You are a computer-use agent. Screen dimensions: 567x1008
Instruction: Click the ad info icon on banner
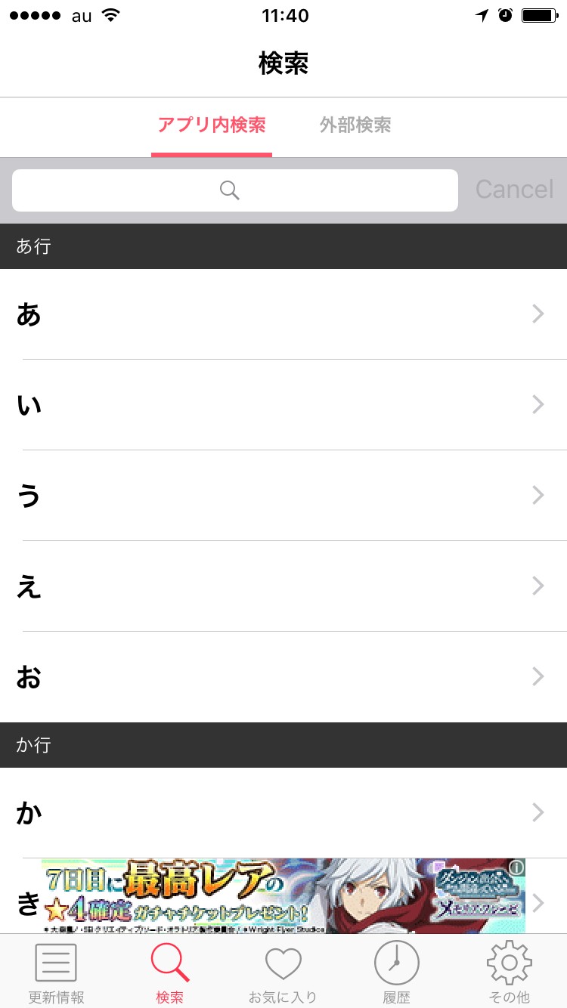(x=516, y=867)
